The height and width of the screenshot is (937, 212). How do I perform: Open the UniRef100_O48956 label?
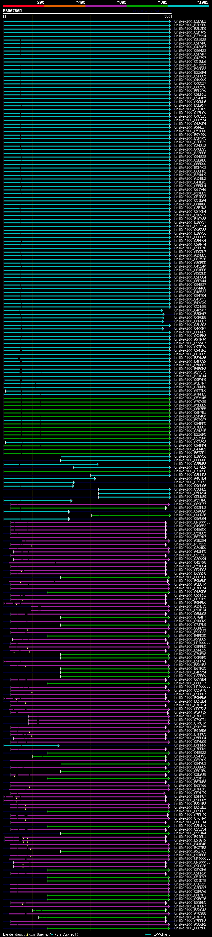190,592
